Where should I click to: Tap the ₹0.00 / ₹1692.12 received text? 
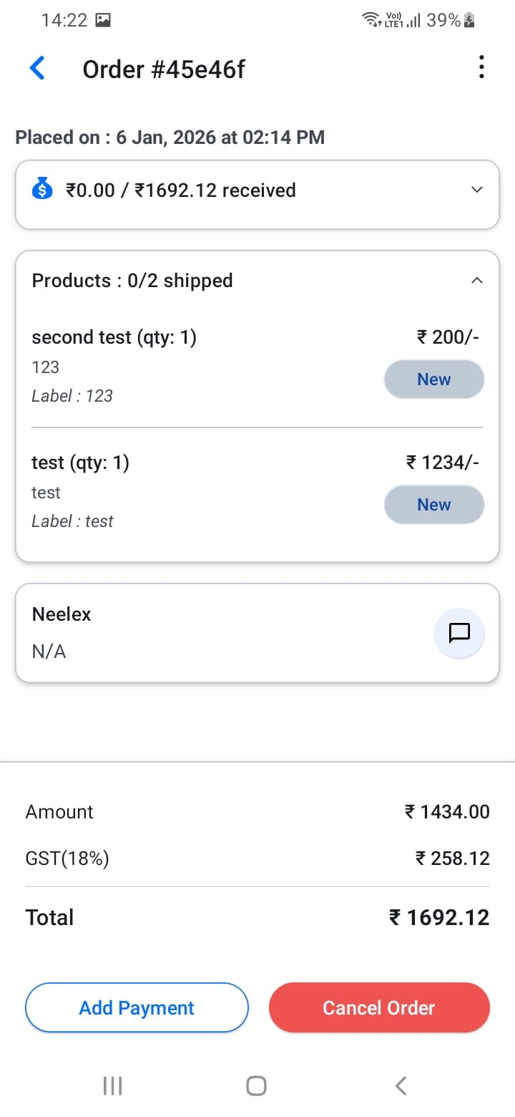pyautogui.click(x=180, y=190)
